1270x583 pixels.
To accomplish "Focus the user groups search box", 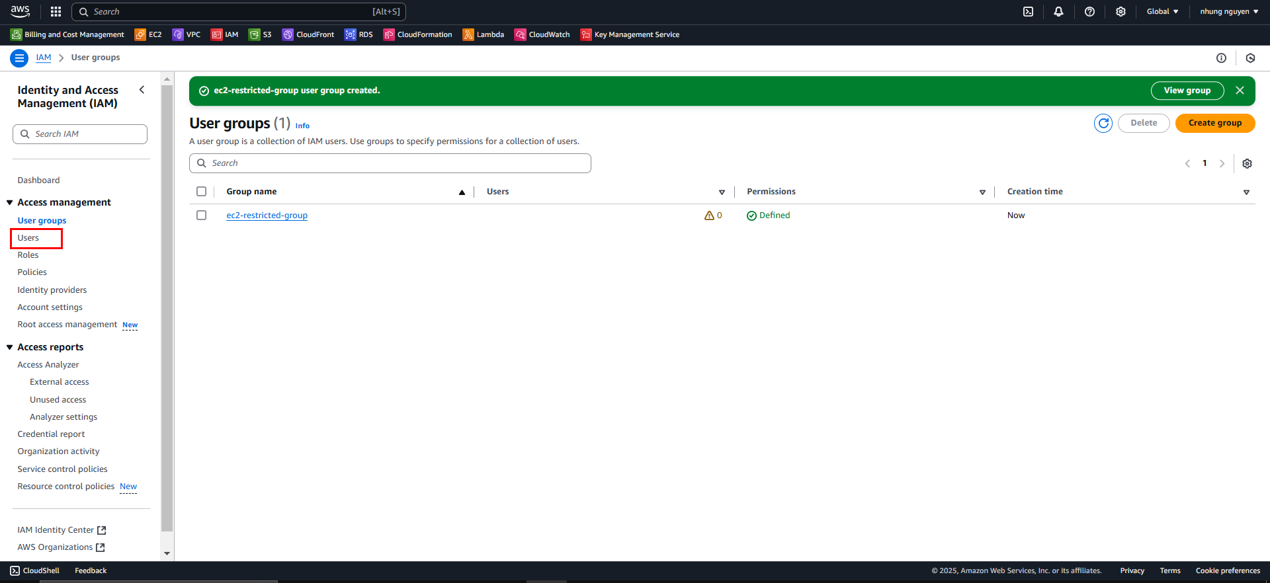I will [x=390, y=163].
